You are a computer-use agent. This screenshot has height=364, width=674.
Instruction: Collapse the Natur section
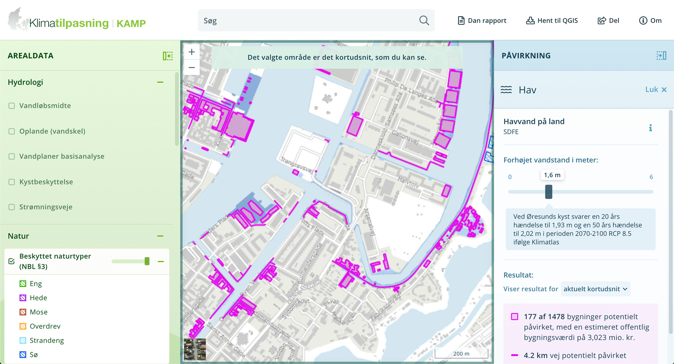click(160, 236)
